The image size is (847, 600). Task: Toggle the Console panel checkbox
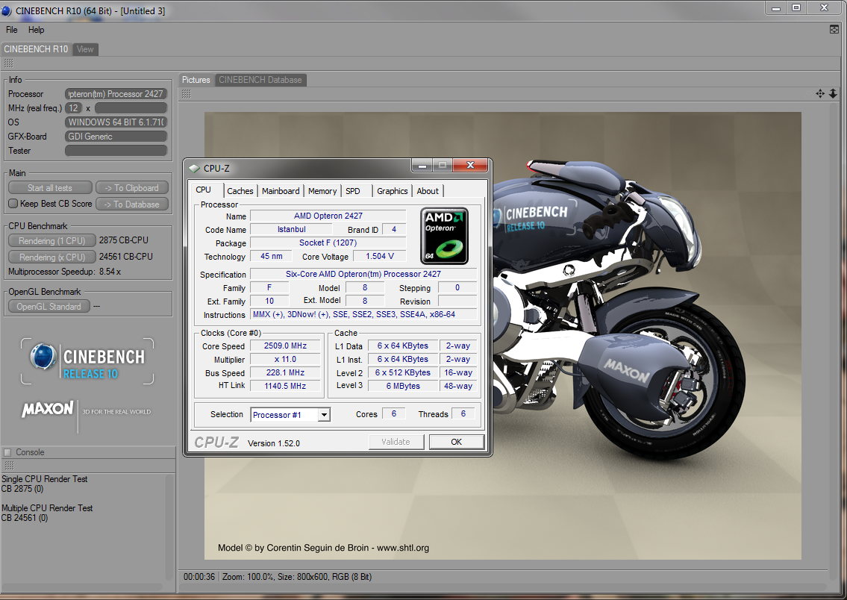(7, 452)
